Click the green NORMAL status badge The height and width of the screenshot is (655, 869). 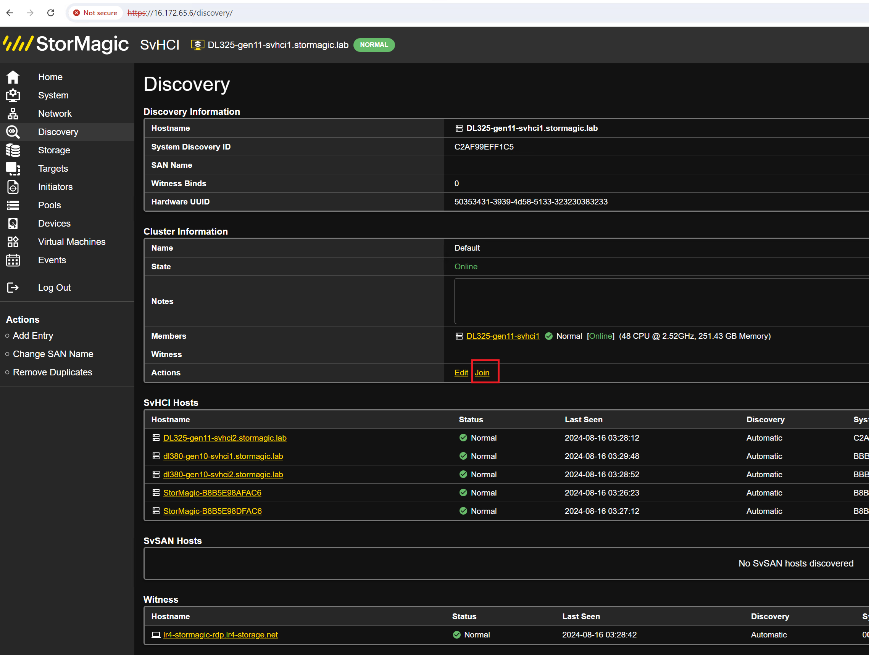click(374, 45)
